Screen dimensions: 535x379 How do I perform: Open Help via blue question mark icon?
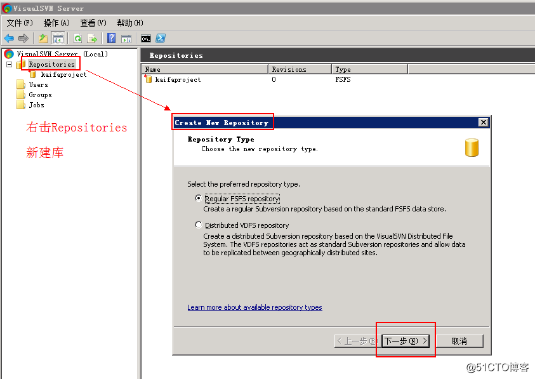tap(111, 38)
